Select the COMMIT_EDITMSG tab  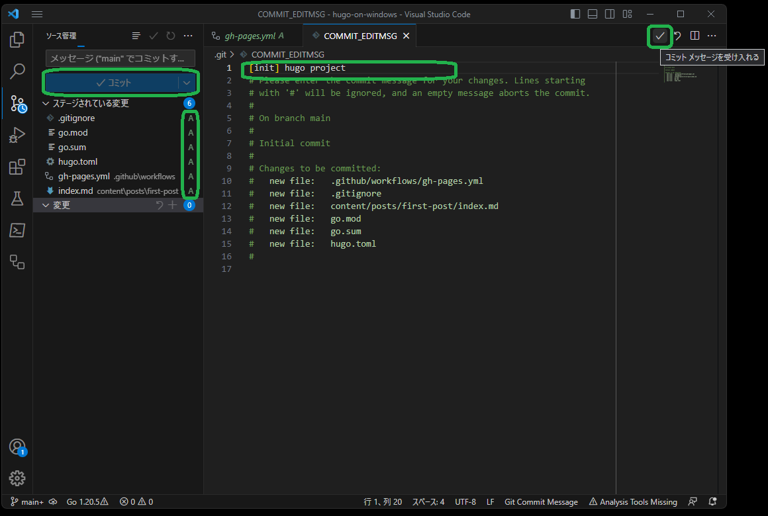(360, 36)
